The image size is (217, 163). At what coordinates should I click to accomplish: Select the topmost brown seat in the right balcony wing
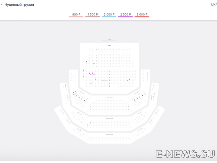pos(145,94)
